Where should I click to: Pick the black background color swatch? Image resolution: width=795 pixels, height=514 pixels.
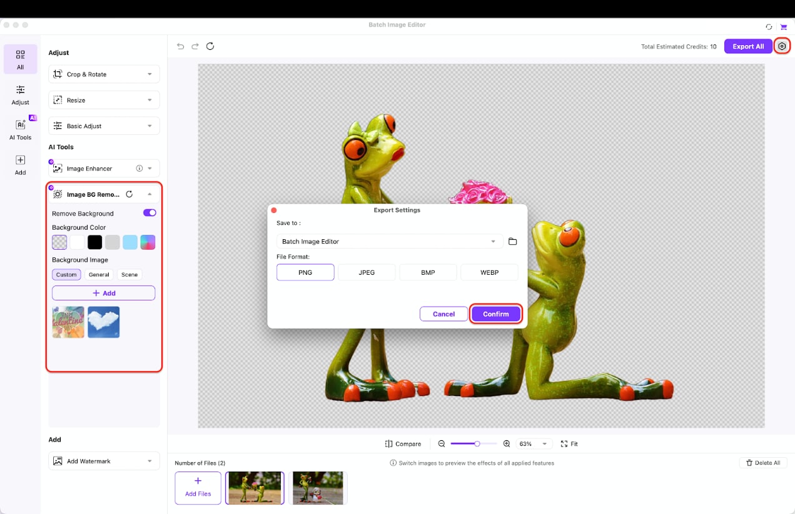click(x=94, y=242)
